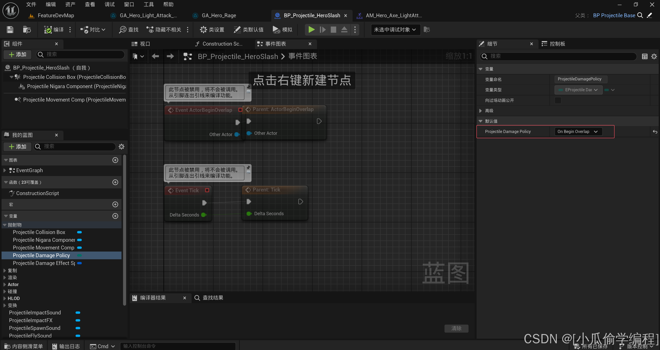Switch to GA_Hero_Rage tab

219,15
